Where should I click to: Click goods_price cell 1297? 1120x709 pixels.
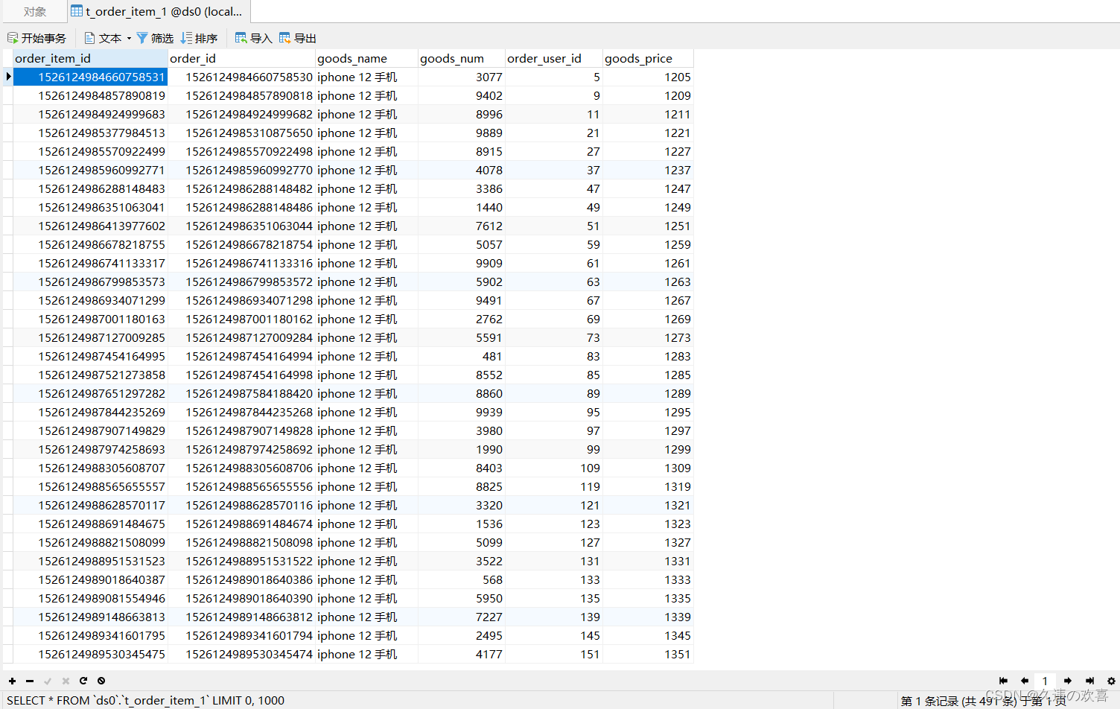648,430
